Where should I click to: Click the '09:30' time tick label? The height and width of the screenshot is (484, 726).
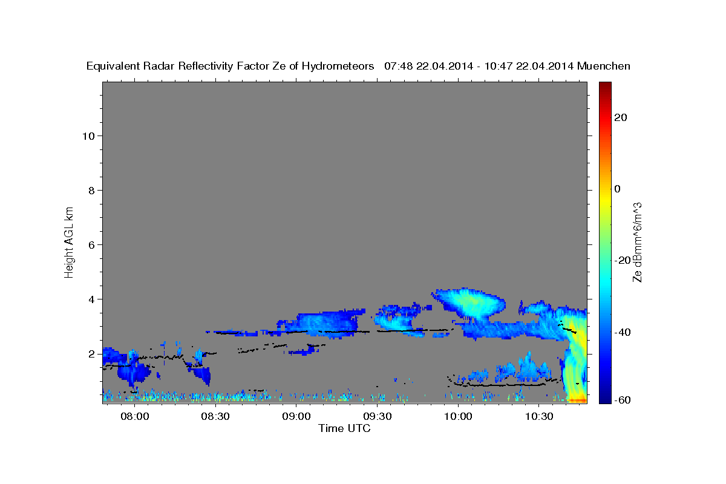coord(377,417)
